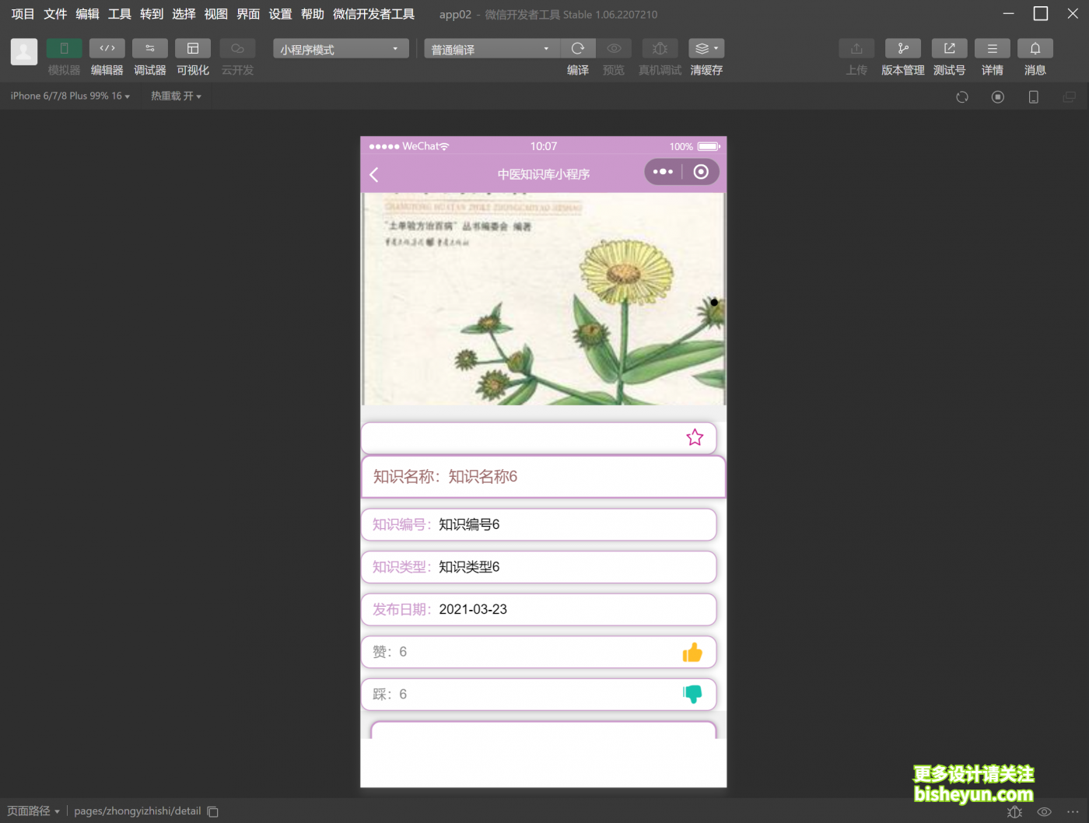Click the 知识类型6 row
The width and height of the screenshot is (1089, 823).
pyautogui.click(x=539, y=567)
